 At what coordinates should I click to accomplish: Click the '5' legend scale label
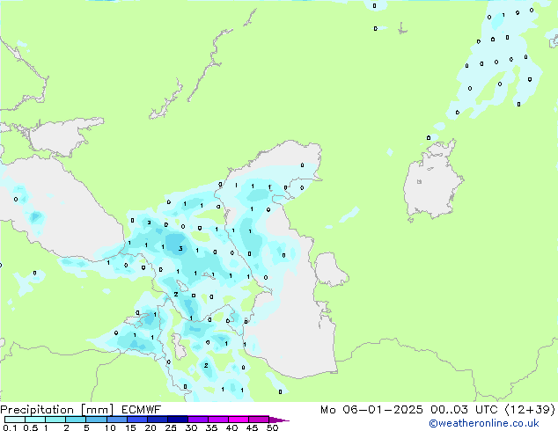[x=86, y=427]
